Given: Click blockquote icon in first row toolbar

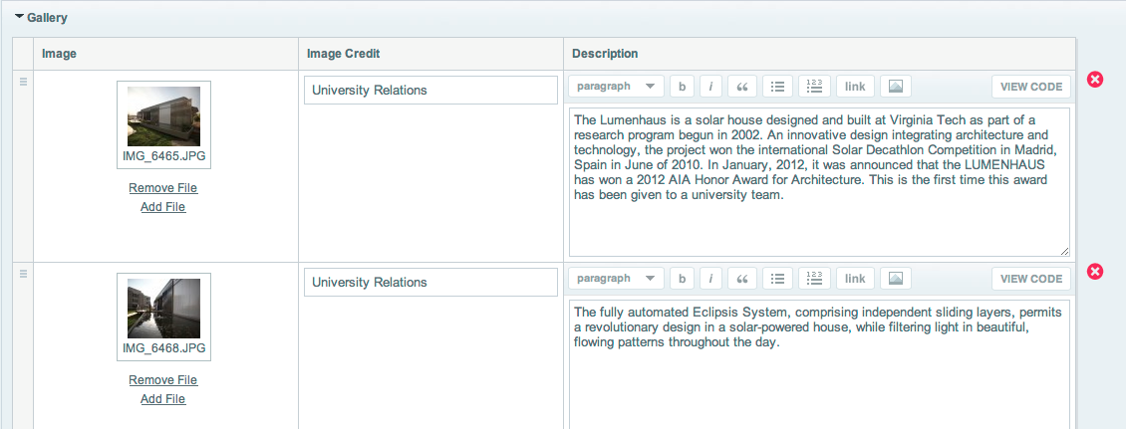Looking at the screenshot, I should point(741,87).
